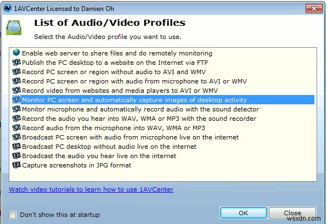Click the 1AVCenter logo in title bar
The height and width of the screenshot is (224, 327).
point(7,8)
